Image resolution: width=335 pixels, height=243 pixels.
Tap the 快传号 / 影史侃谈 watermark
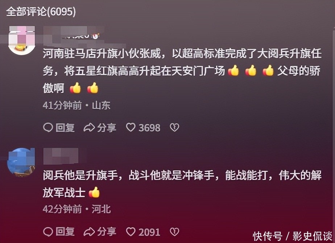click(x=293, y=236)
